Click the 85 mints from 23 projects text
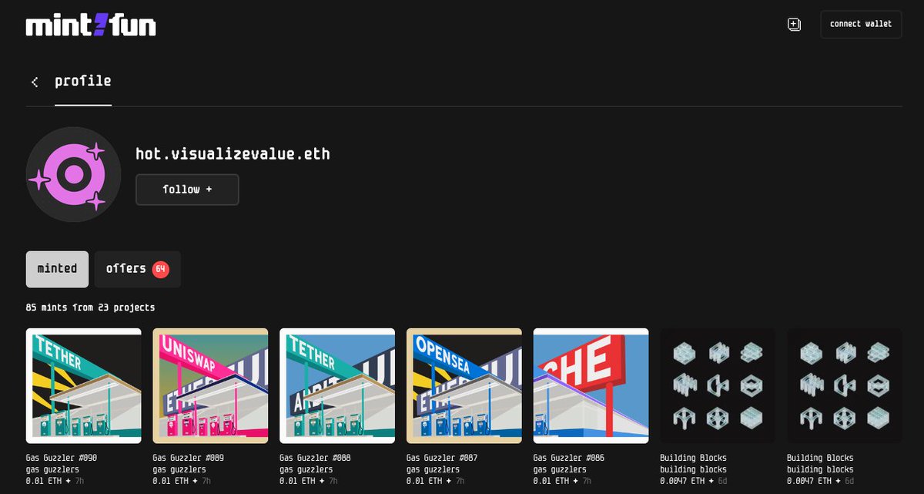Viewport: 924px width, 494px height. [x=91, y=307]
